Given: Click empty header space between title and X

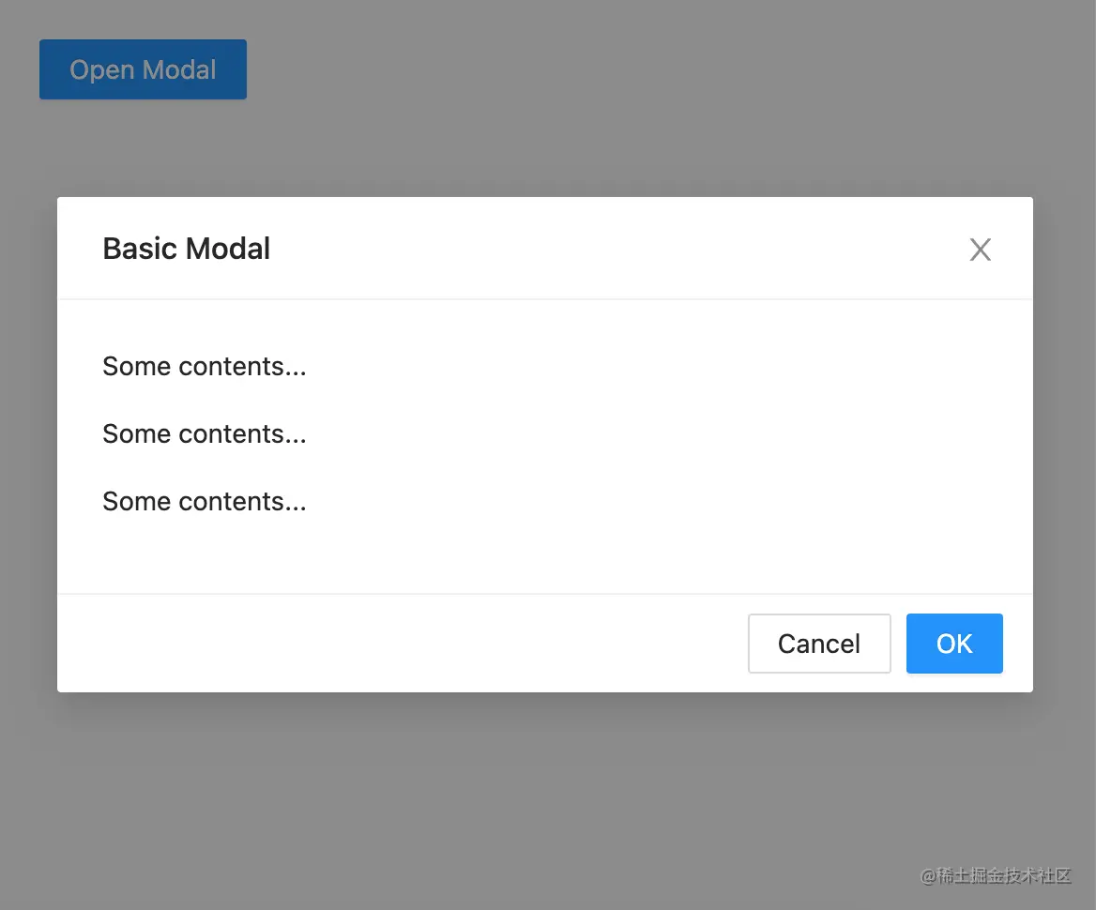Looking at the screenshot, I should pos(619,249).
